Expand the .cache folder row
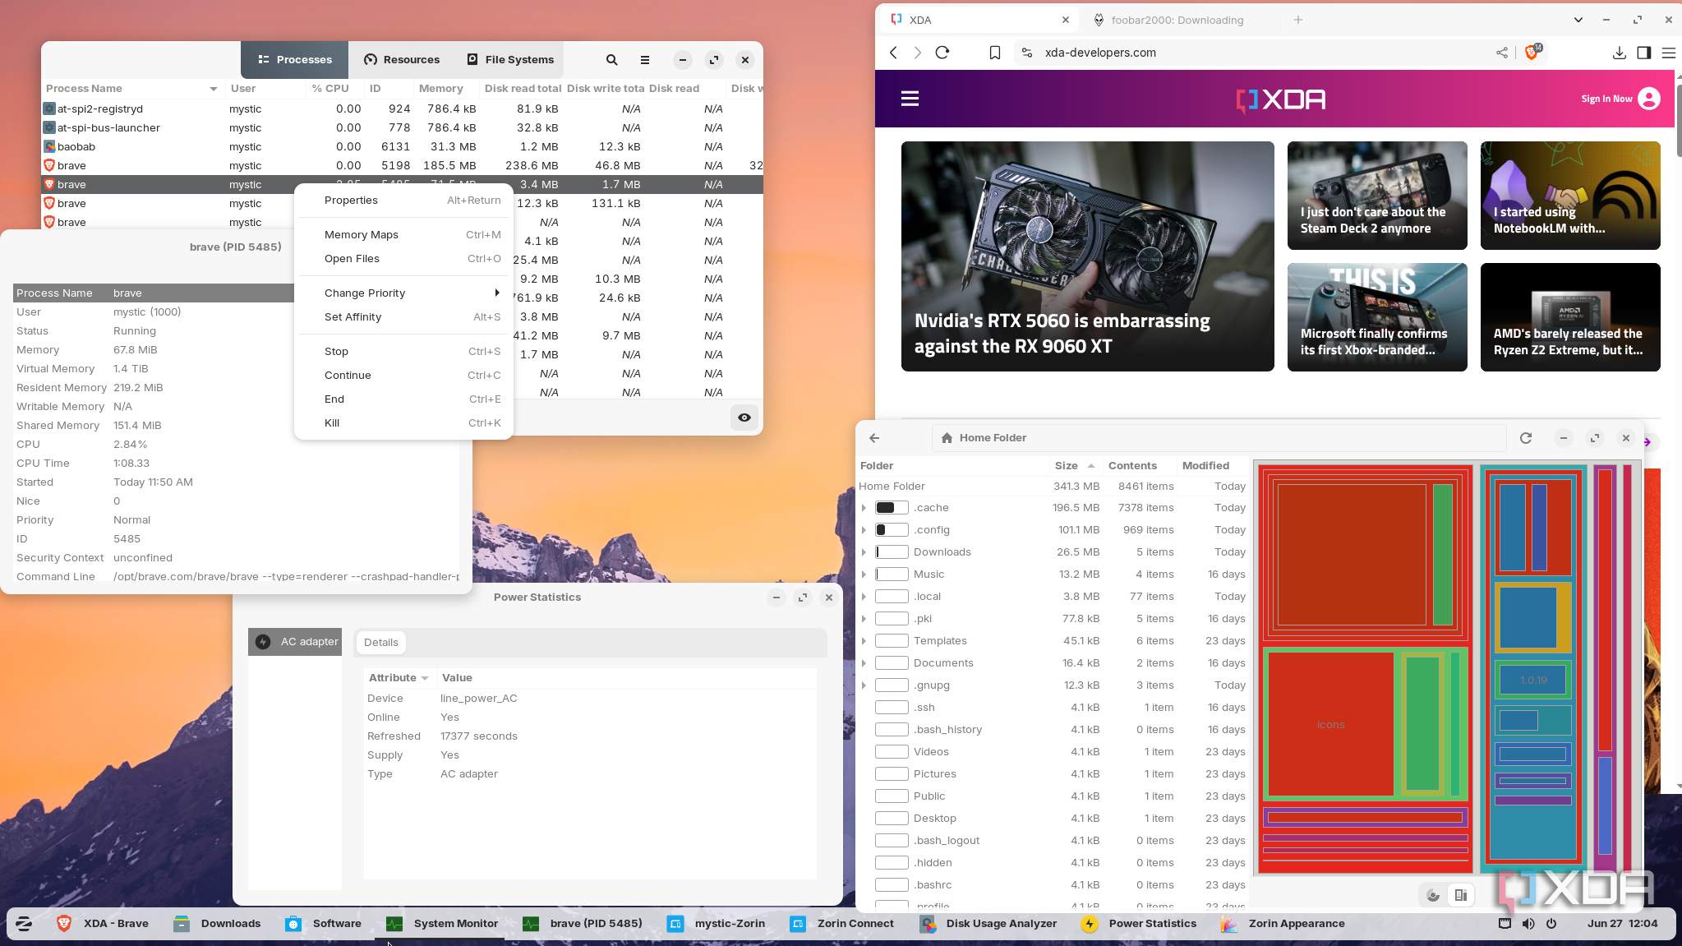Viewport: 1682px width, 946px height. click(x=864, y=508)
